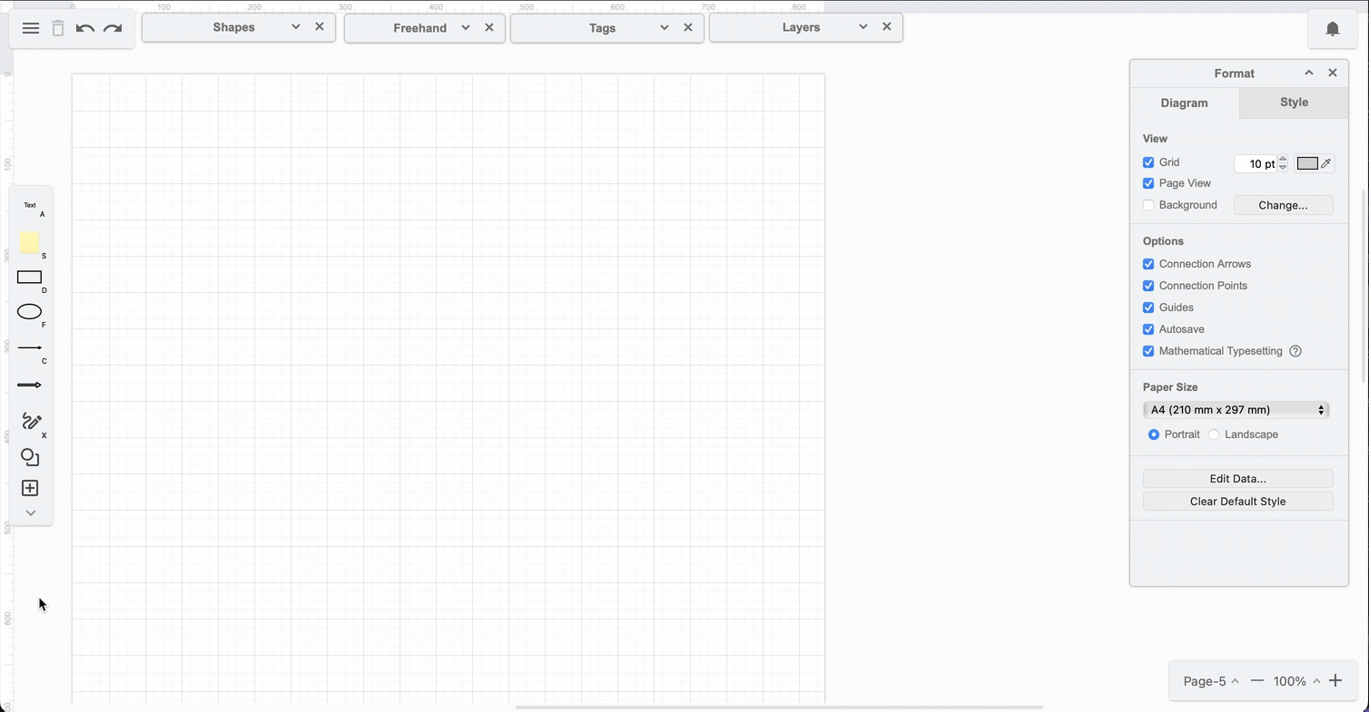
Task: Click the Undo arrow
Action: click(x=84, y=28)
